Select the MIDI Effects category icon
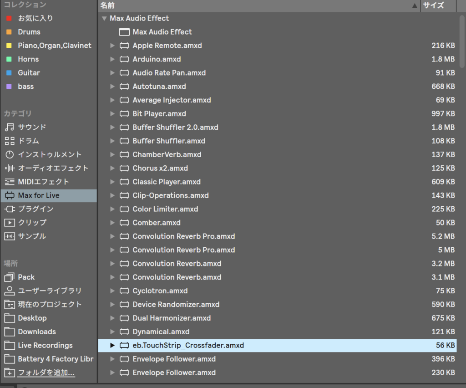This screenshot has width=466, height=388. point(10,182)
